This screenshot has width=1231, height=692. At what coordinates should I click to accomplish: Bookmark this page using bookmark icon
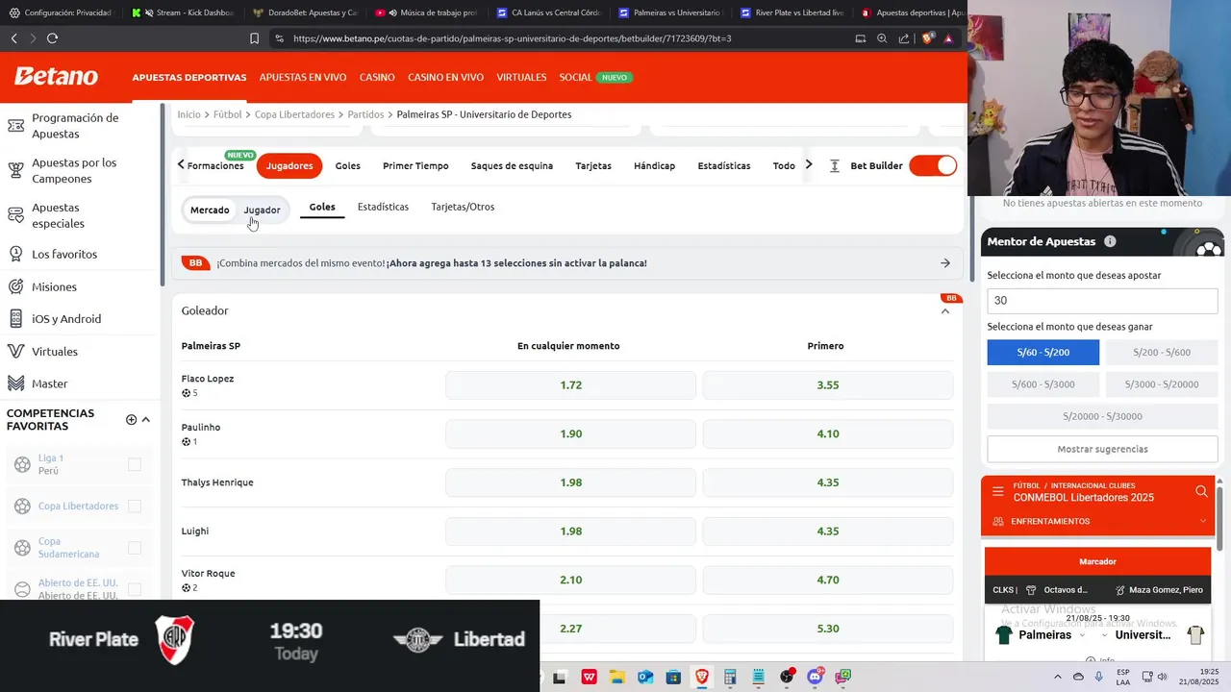[x=254, y=38]
